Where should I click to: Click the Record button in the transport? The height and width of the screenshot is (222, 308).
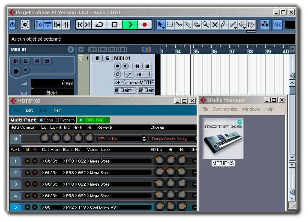coord(145,25)
